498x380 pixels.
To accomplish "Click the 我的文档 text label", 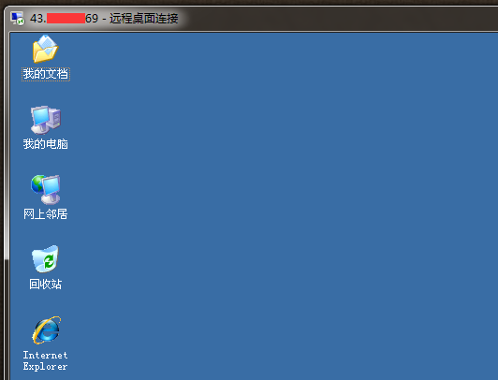I will point(46,74).
